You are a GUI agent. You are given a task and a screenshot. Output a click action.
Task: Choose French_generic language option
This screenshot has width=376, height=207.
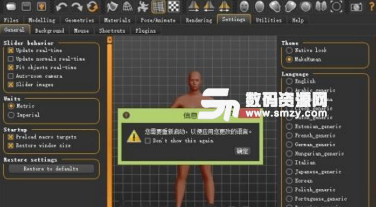[x=289, y=136]
